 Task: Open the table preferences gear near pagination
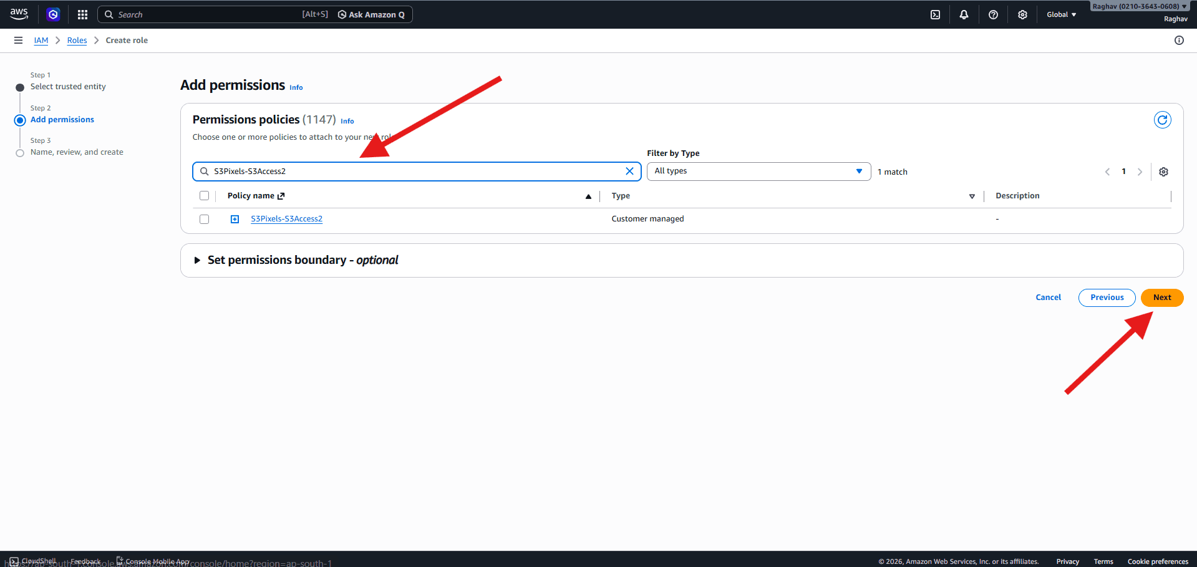pos(1163,171)
